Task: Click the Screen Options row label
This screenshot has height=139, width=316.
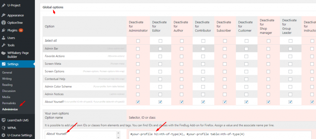Action: [55, 72]
